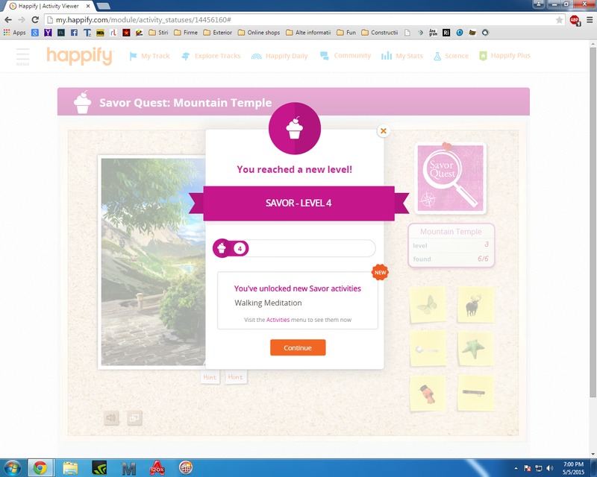Open the hamburger MENU icon

pos(23,57)
